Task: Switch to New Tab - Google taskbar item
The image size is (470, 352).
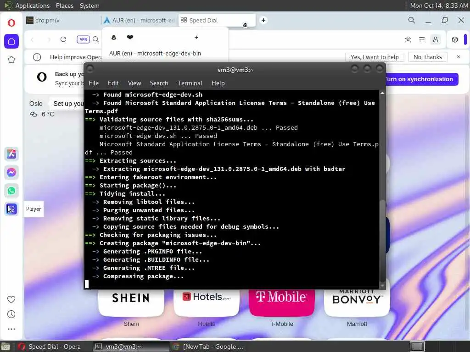Action: tap(209, 346)
